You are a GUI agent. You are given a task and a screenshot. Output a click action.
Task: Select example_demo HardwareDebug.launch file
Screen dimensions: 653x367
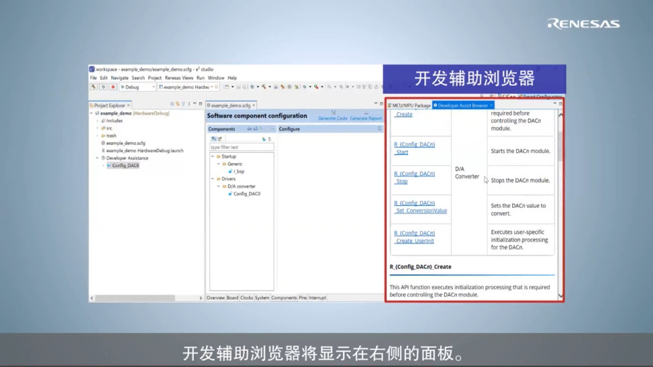pyautogui.click(x=144, y=151)
